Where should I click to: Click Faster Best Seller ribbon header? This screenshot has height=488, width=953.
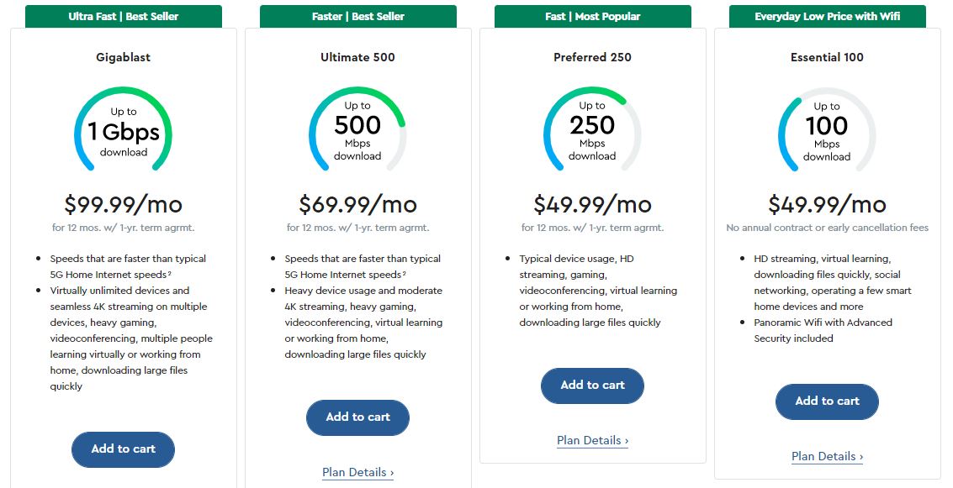357,15
